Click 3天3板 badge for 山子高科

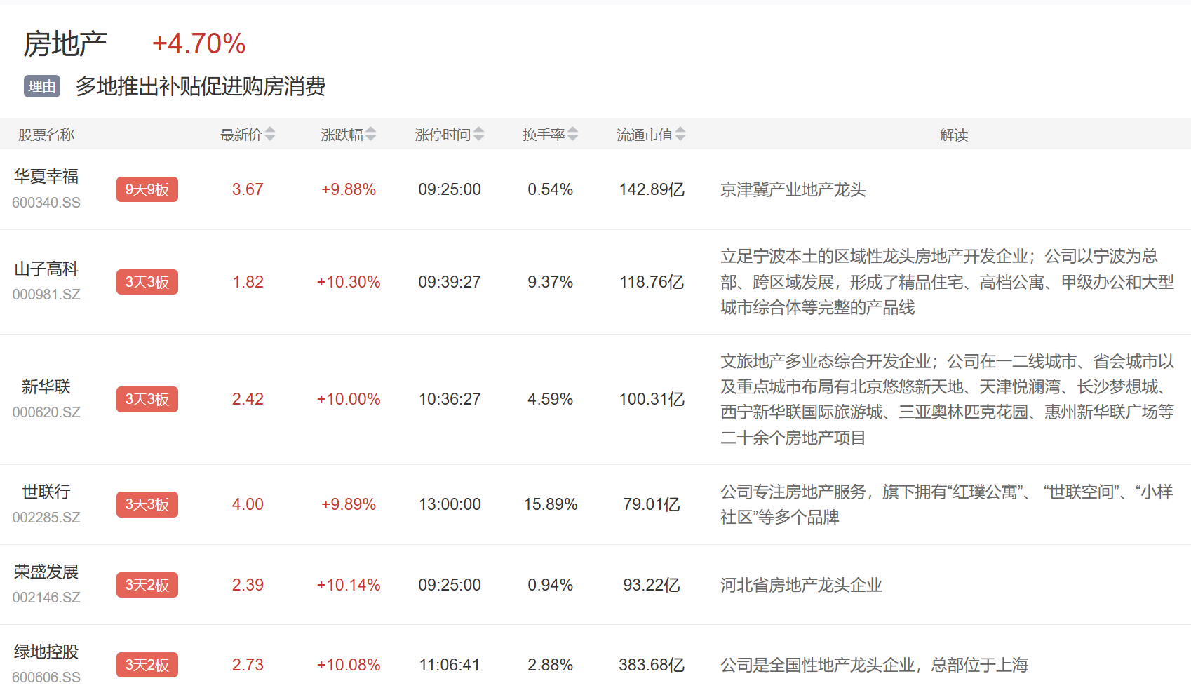[x=147, y=282]
